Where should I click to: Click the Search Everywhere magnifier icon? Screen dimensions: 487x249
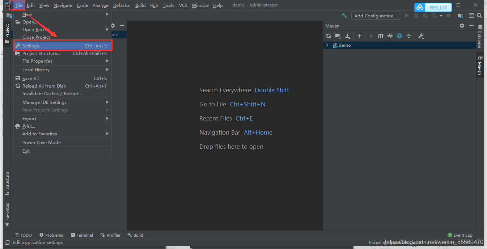tap(479, 16)
